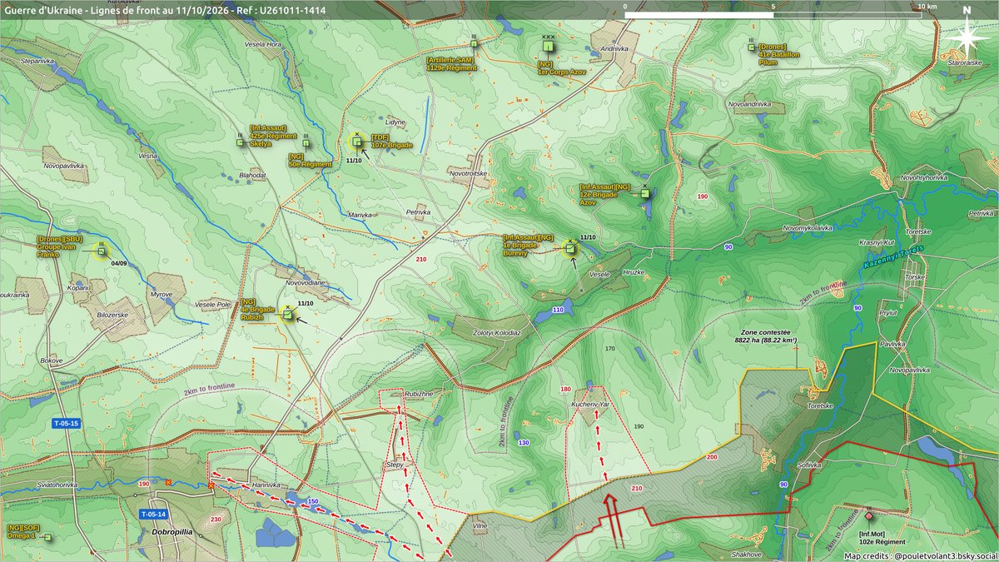Select the Omega-1 SOF unit marker
This screenshot has height=562, width=999.
(48, 538)
